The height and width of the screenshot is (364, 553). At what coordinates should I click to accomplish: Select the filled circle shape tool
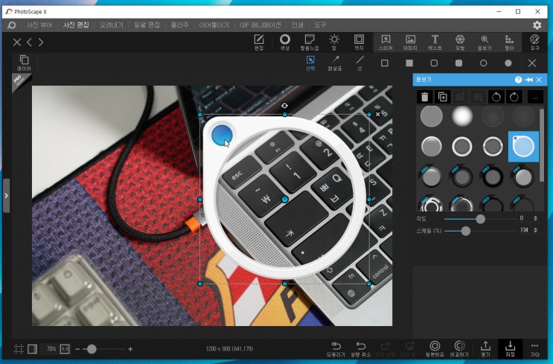pos(508,63)
